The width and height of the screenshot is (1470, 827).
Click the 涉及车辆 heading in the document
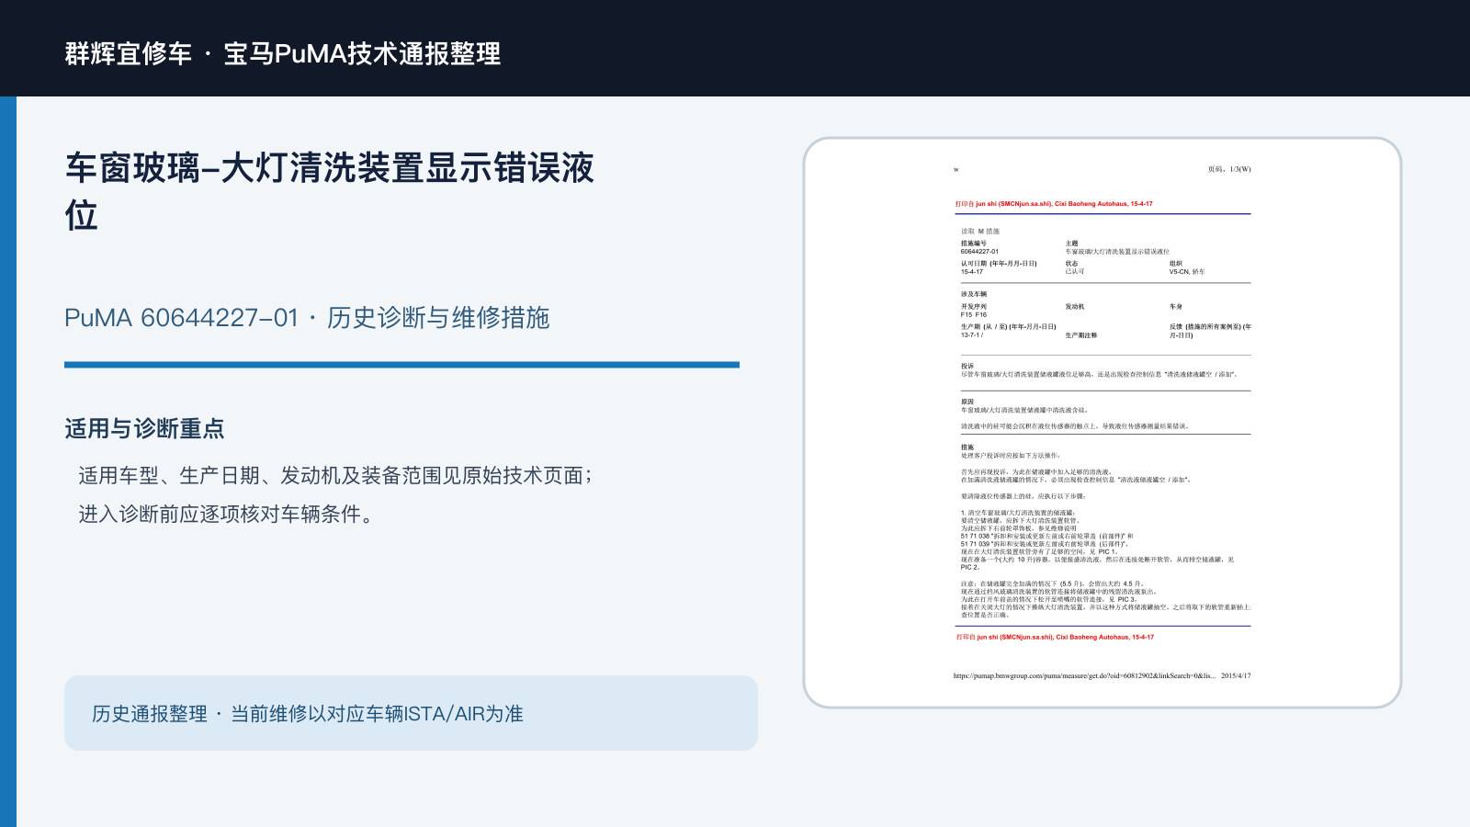coord(974,295)
